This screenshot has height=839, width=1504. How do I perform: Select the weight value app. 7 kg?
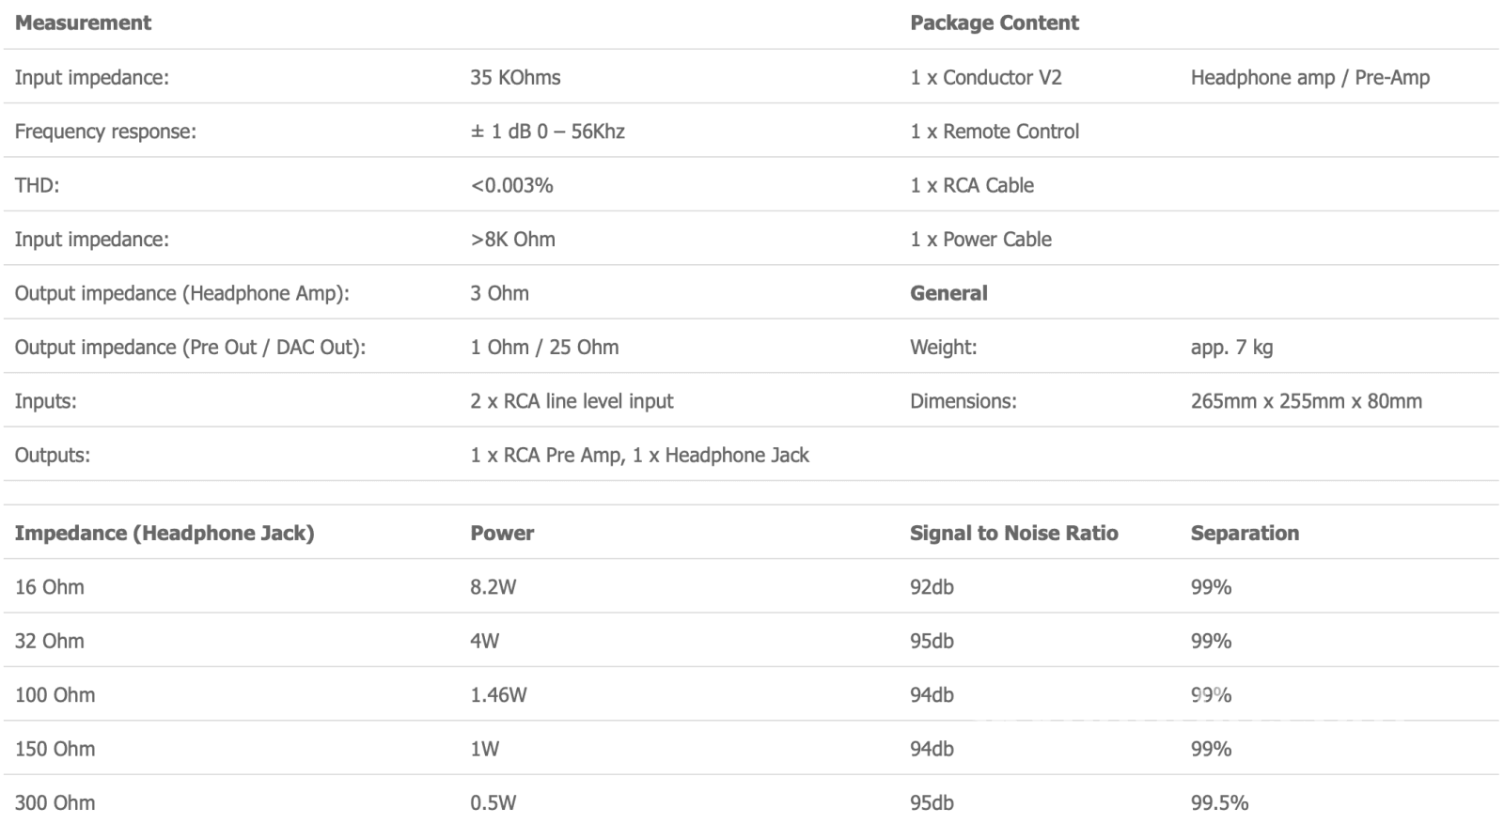pyautogui.click(x=1231, y=348)
